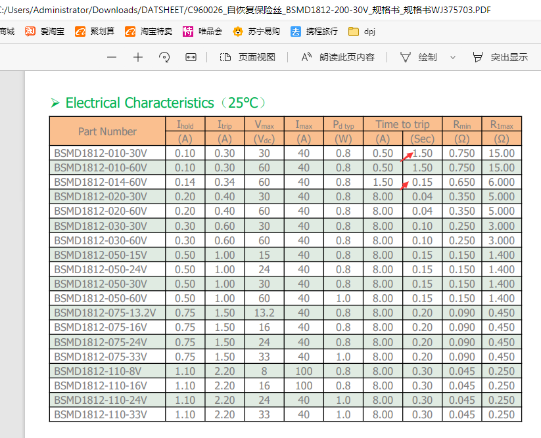This screenshot has height=438, width=541.
Task: Click the 13.2 Vmax value cell
Action: tap(264, 313)
